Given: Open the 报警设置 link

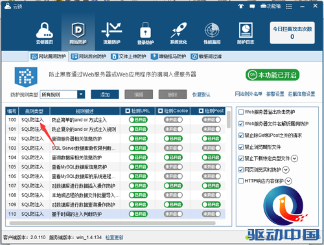Looking at the screenshot, I should [x=275, y=94].
